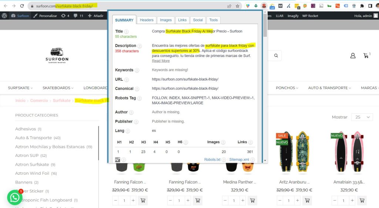379x208 pixels.
Task: Open the LLAR admin bar item
Action: click(x=280, y=16)
